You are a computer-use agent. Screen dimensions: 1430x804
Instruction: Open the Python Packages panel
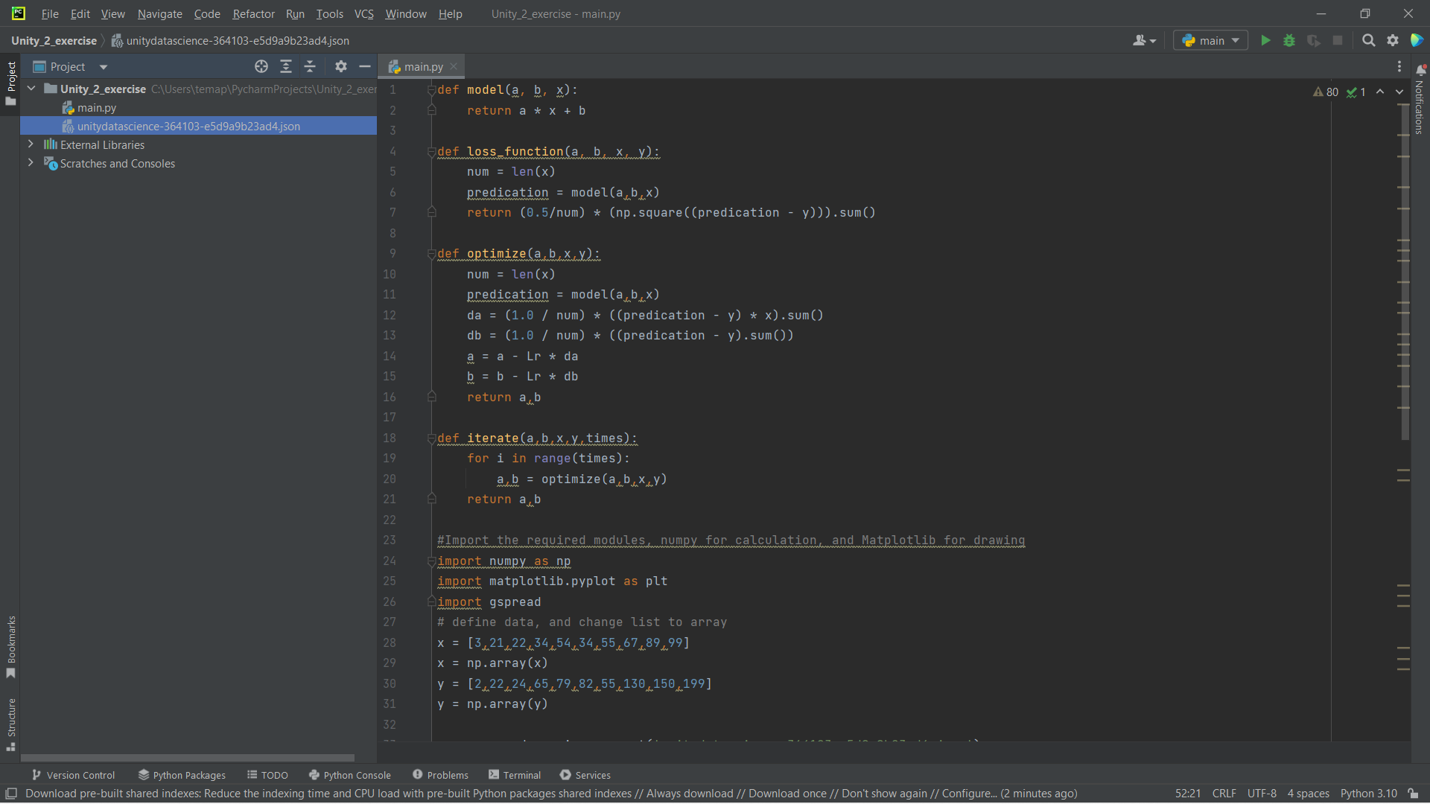tap(181, 774)
